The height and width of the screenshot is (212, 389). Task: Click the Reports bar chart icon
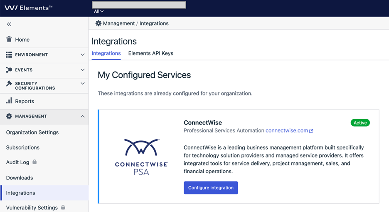[9, 101]
